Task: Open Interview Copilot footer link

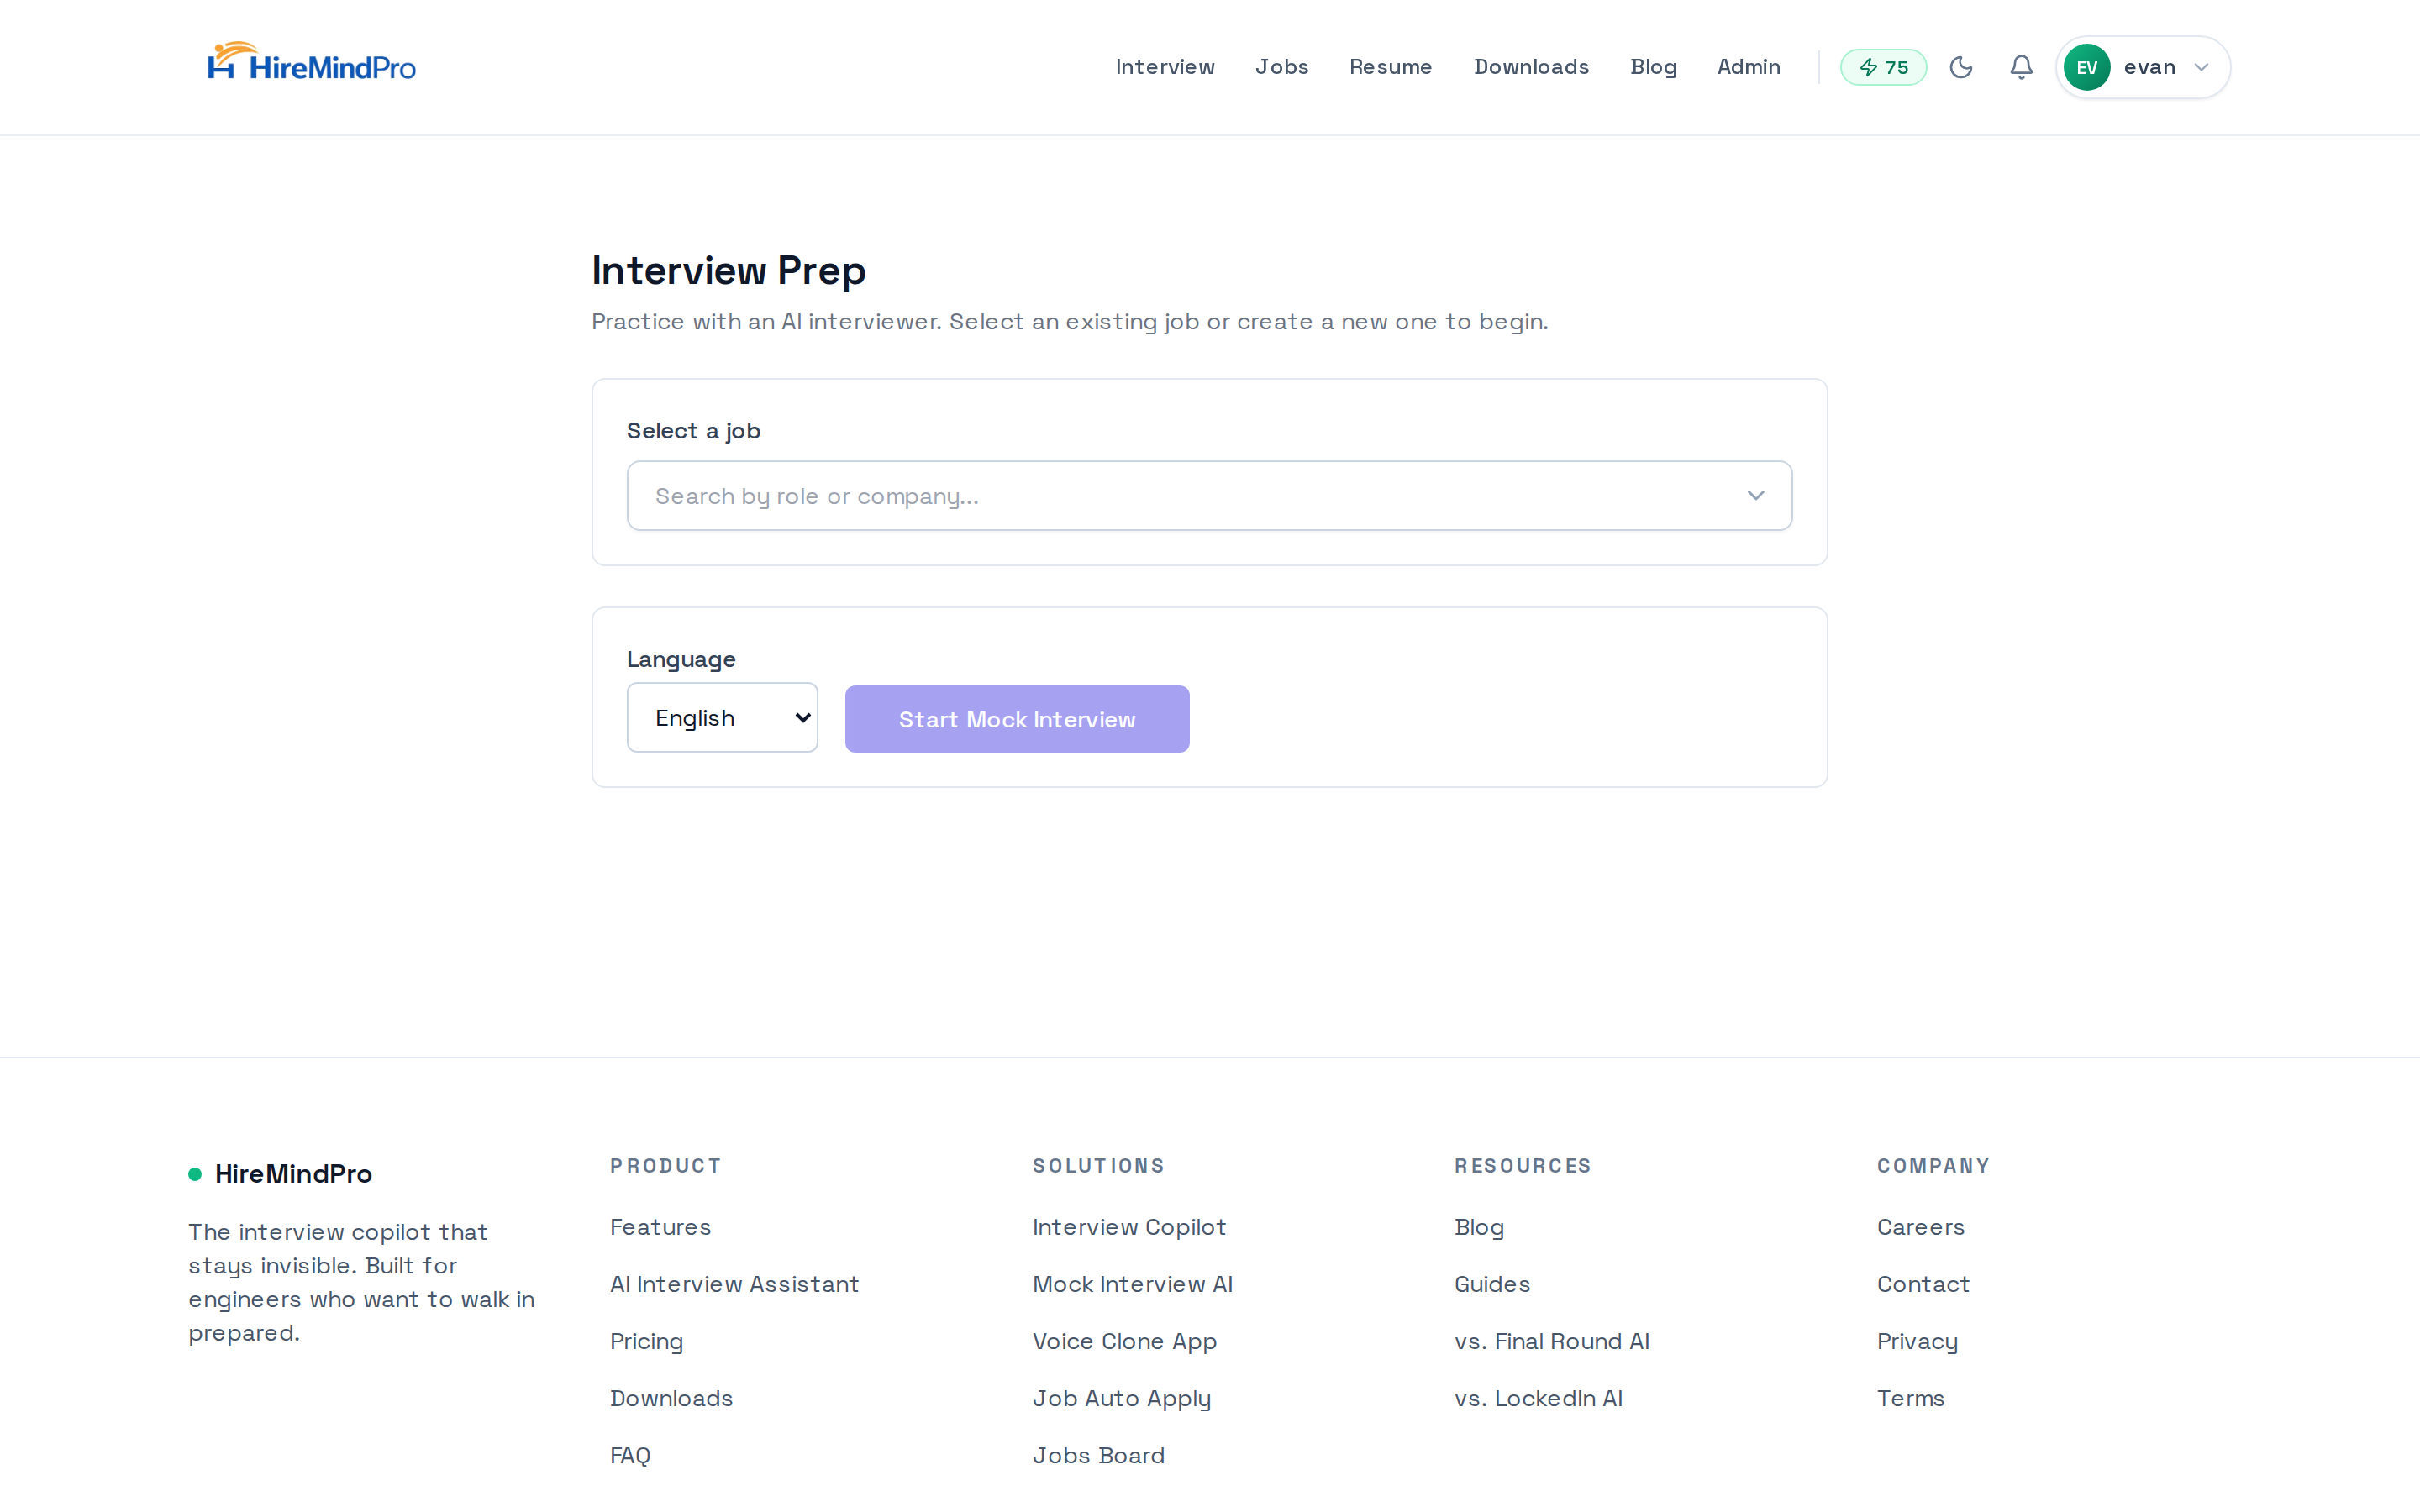Action: click(1129, 1227)
